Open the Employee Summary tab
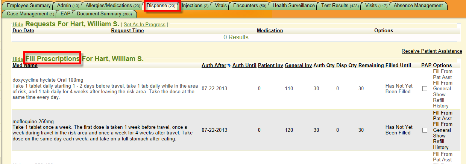Screen dimensions: 466x164 tap(29, 6)
